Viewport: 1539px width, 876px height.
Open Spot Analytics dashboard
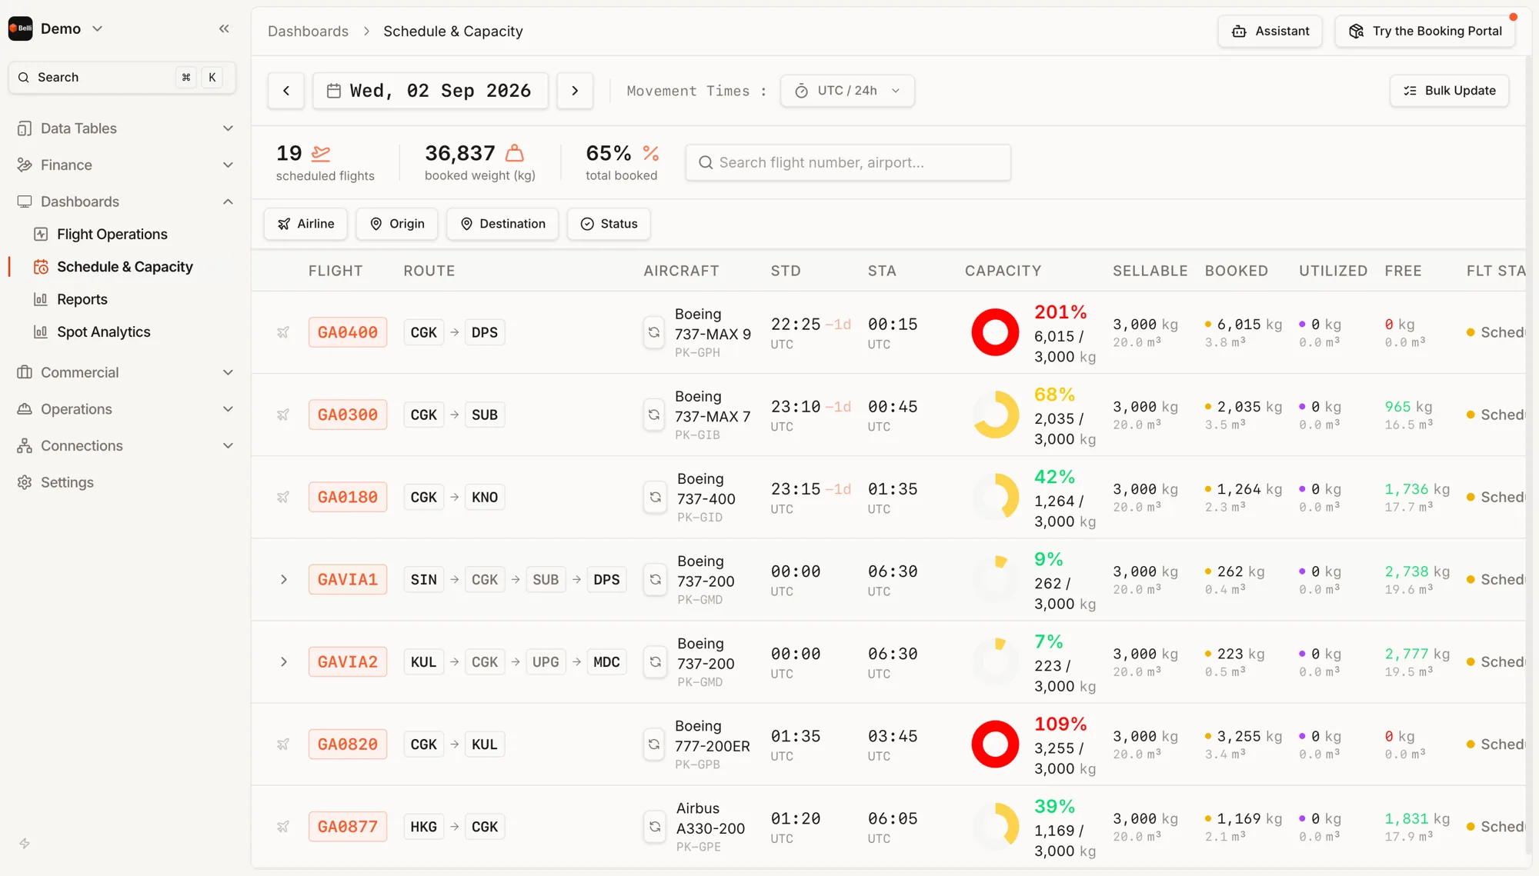click(103, 331)
